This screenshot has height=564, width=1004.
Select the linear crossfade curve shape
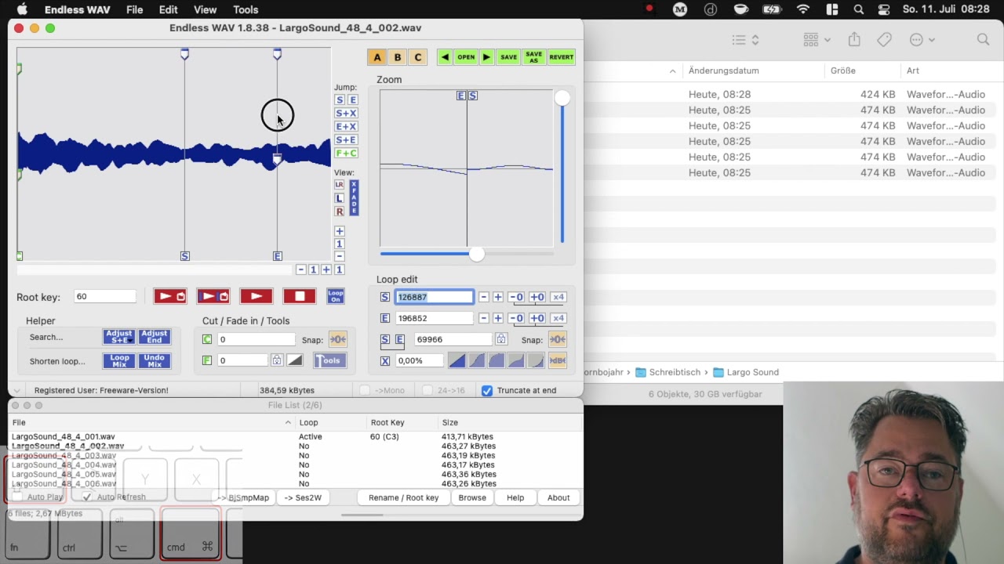(x=457, y=360)
